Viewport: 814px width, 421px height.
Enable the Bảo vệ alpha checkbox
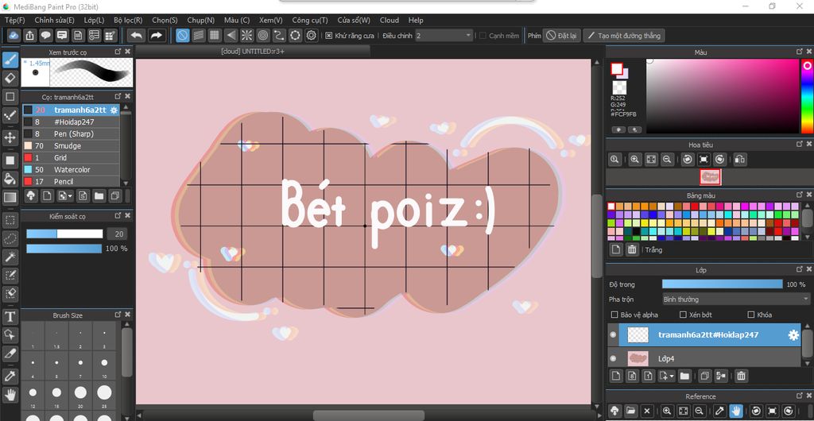pyautogui.click(x=614, y=315)
